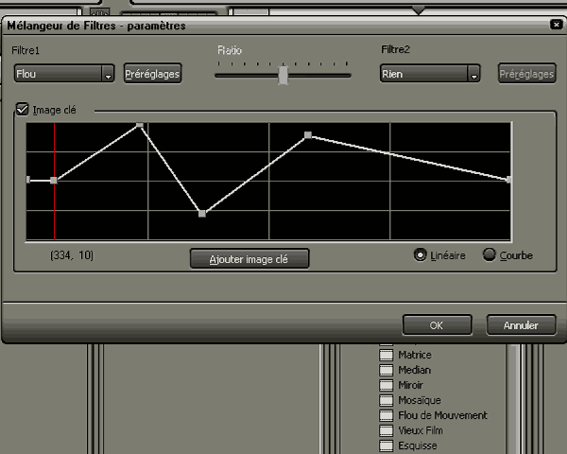Select the second peak keyframe point

tap(308, 135)
